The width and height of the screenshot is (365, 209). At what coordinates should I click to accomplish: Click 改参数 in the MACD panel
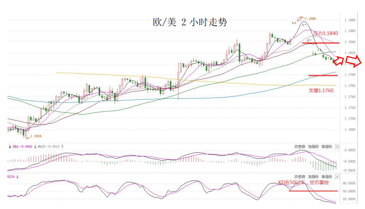(x=300, y=147)
